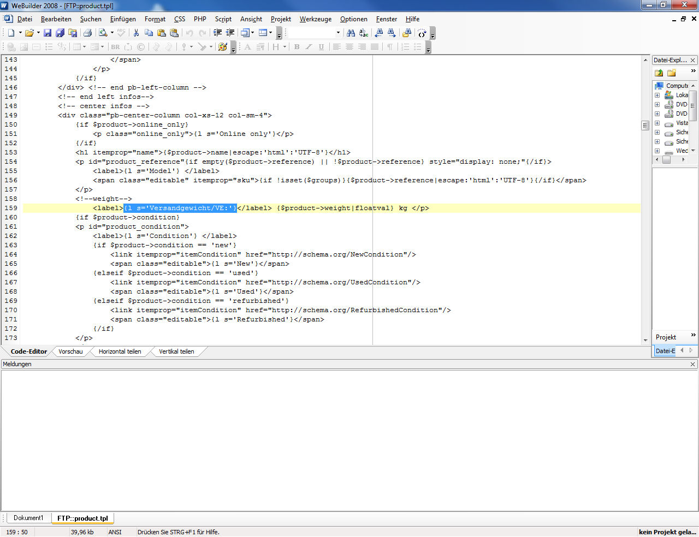The height and width of the screenshot is (537, 699).
Task: Open the dropdown arrow next to New
Action: (x=20, y=33)
